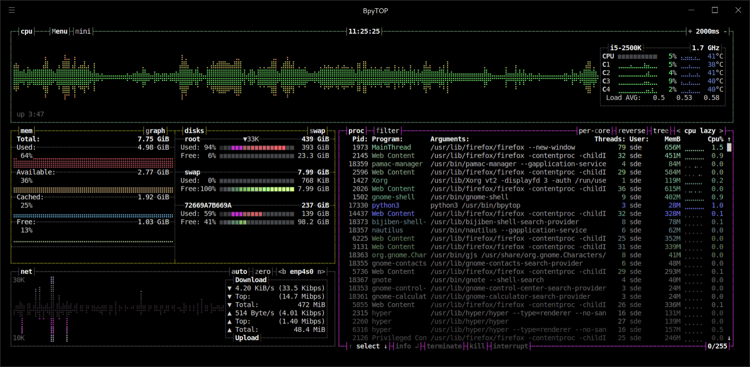Screen dimensions: 750x367
Task: Click the terminate process button
Action: click(x=444, y=346)
